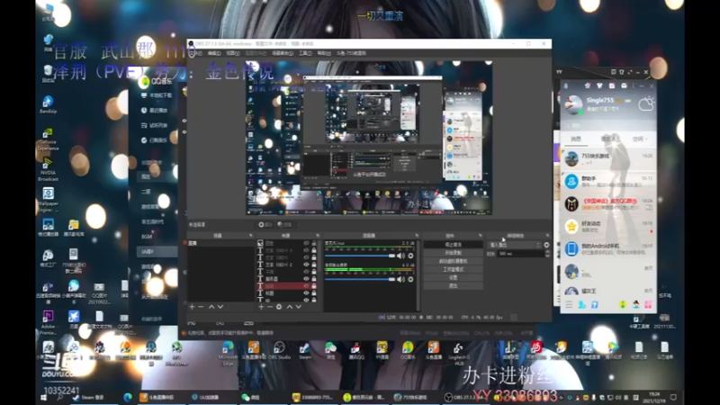Pop out the audio mixer dock panel
The width and height of the screenshot is (720, 405).
(417, 236)
